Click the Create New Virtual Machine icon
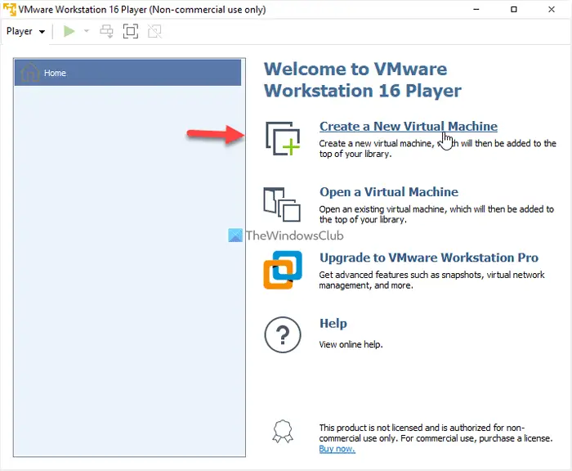Image resolution: width=572 pixels, height=471 pixels. click(x=283, y=138)
